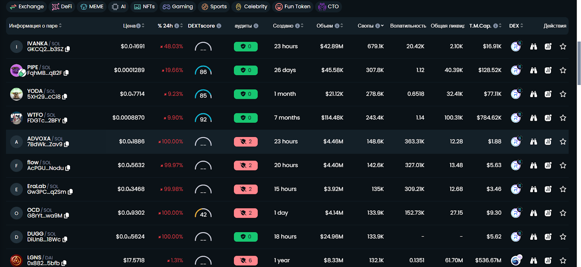
Task: Open the MEME category tab
Action: pyautogui.click(x=92, y=7)
